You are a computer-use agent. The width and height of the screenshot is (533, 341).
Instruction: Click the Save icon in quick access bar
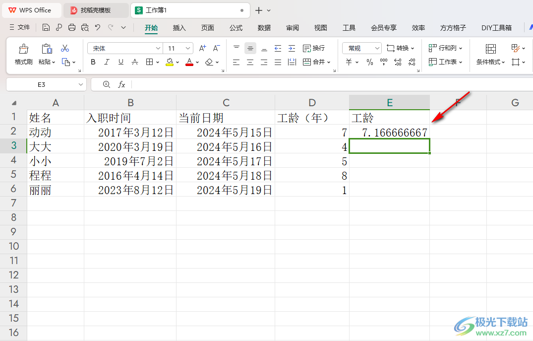[46, 28]
